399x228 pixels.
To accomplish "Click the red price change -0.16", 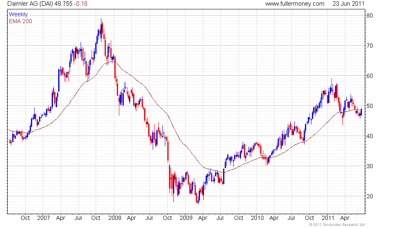I will pyautogui.click(x=81, y=4).
